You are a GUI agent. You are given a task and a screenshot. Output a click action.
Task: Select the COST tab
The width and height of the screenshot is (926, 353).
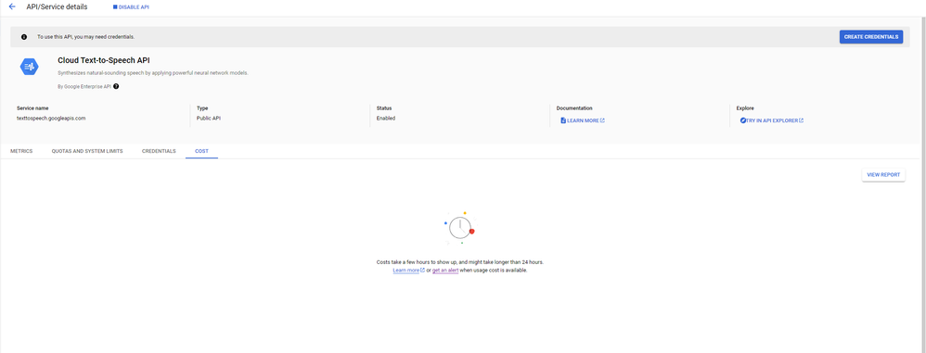pos(201,151)
